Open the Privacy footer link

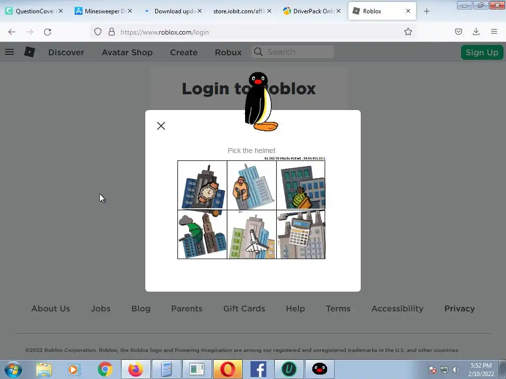click(460, 308)
